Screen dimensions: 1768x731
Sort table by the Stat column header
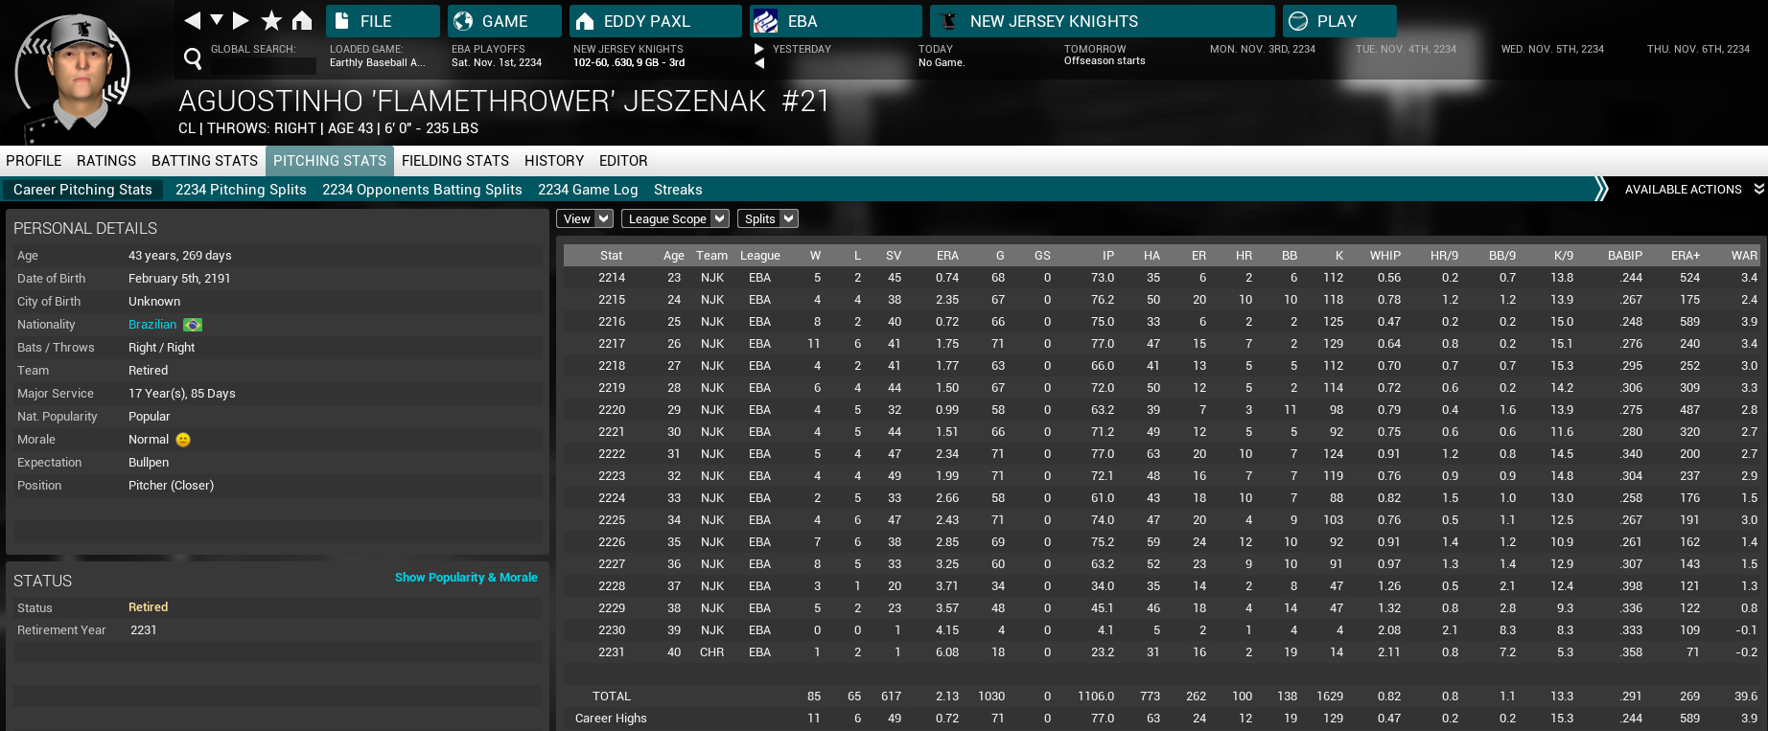point(611,256)
